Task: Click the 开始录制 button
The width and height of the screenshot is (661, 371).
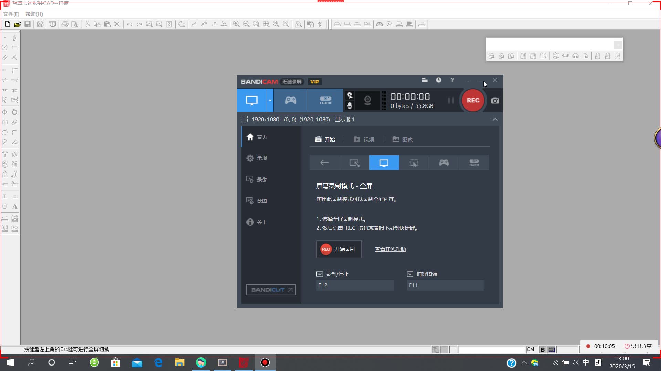Action: [339, 249]
